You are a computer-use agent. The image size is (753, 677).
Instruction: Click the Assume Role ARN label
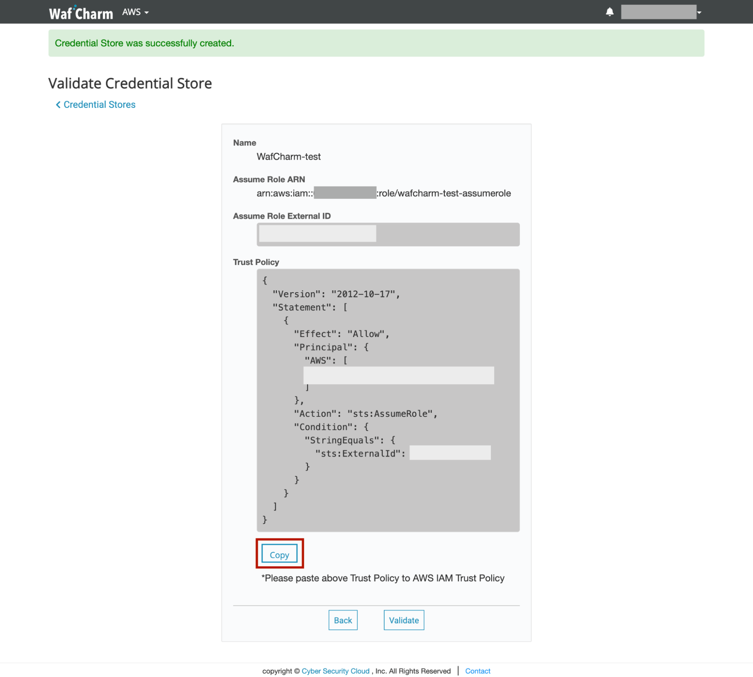click(269, 179)
